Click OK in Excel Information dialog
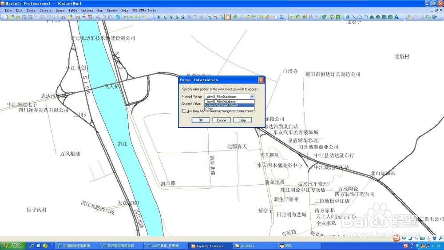Viewport: 444px width, 250px height. 201,120
